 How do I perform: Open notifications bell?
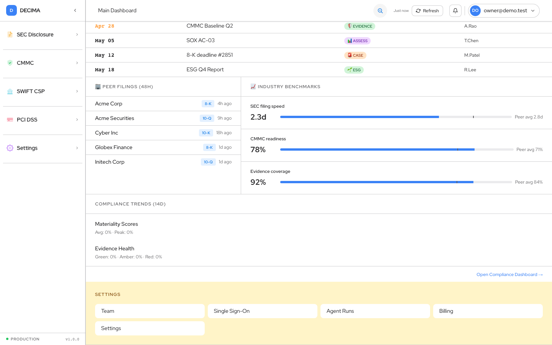click(x=455, y=11)
